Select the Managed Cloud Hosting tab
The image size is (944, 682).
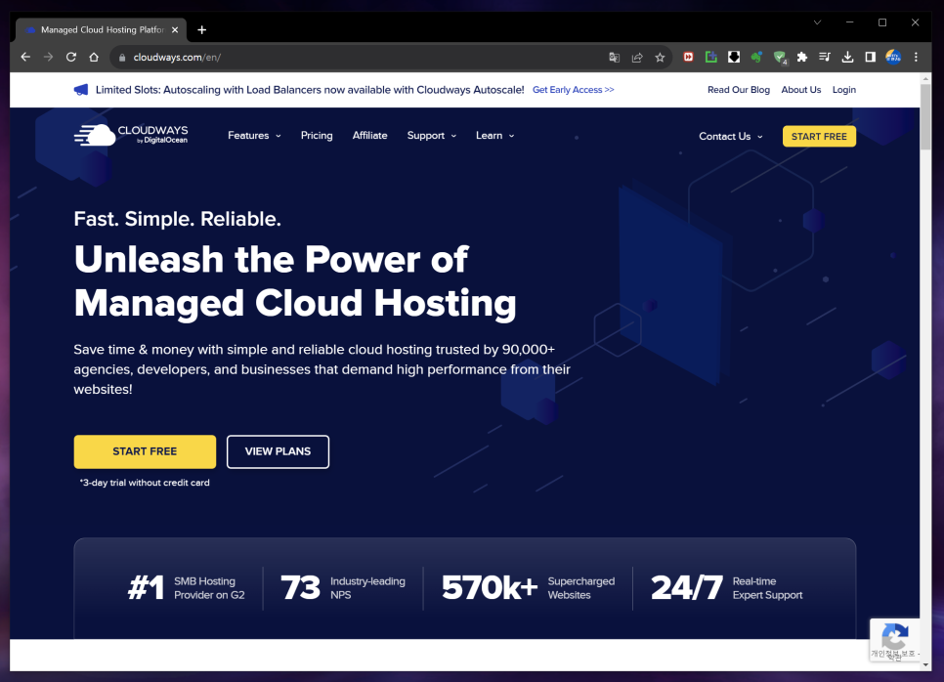[x=102, y=29]
